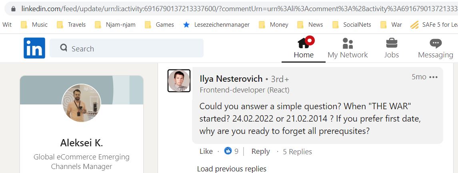Focus the LinkedIn Search field
The image size is (458, 173).
coord(126,48)
